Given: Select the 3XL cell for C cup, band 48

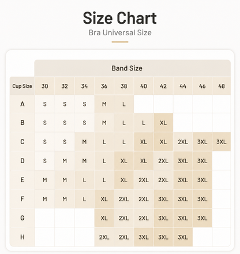Looking at the screenshot, I should click(x=222, y=142).
